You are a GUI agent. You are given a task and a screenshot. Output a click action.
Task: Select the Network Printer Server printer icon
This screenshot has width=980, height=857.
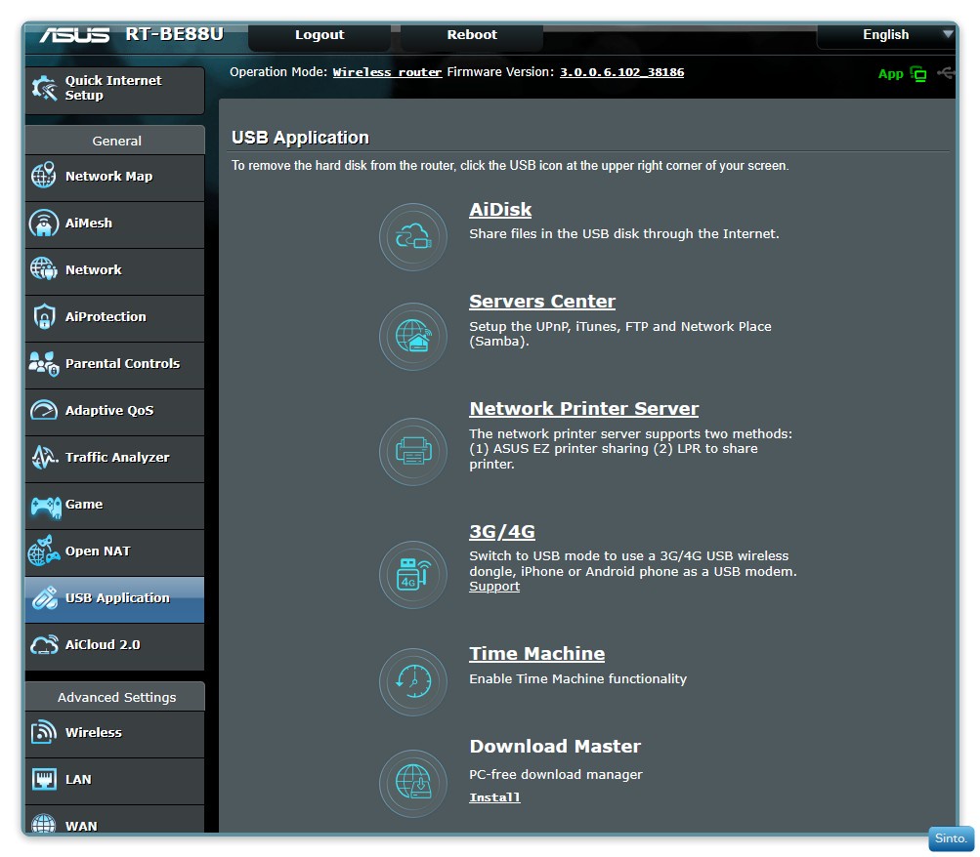(x=413, y=451)
